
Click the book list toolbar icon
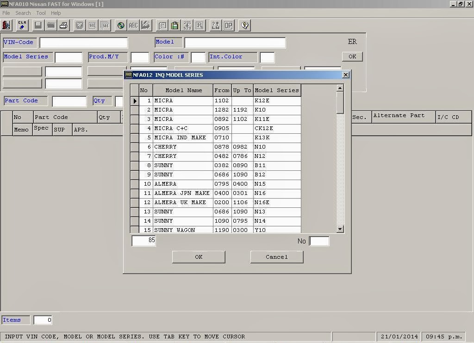click(x=162, y=25)
